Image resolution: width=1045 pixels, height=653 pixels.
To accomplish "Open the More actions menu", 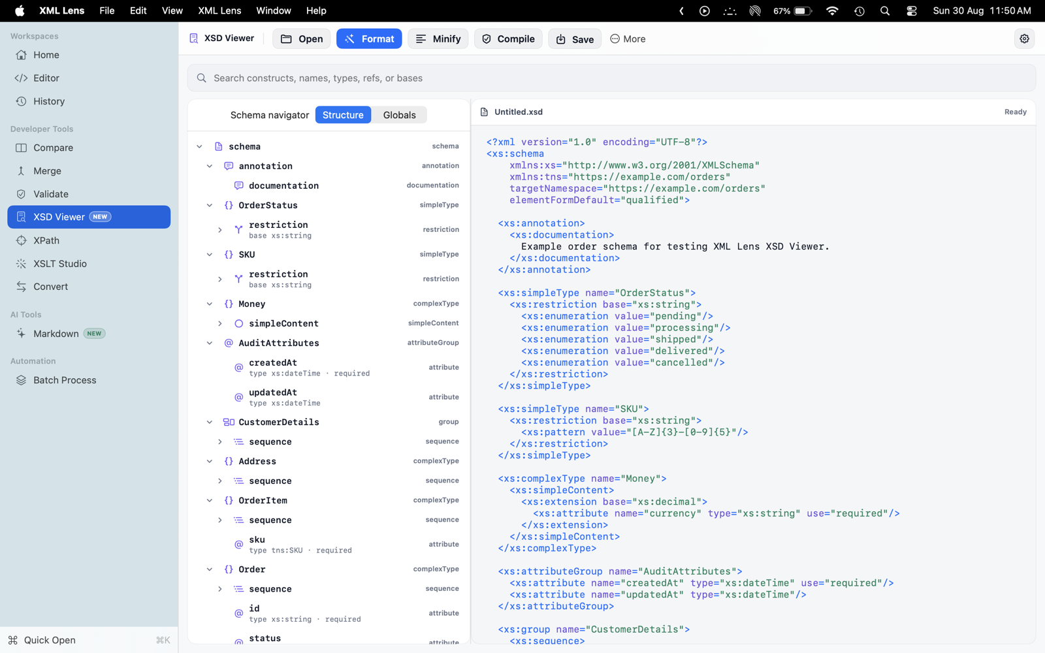I will coord(628,39).
